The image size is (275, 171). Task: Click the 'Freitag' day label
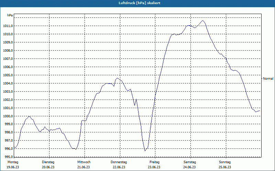point(154,162)
